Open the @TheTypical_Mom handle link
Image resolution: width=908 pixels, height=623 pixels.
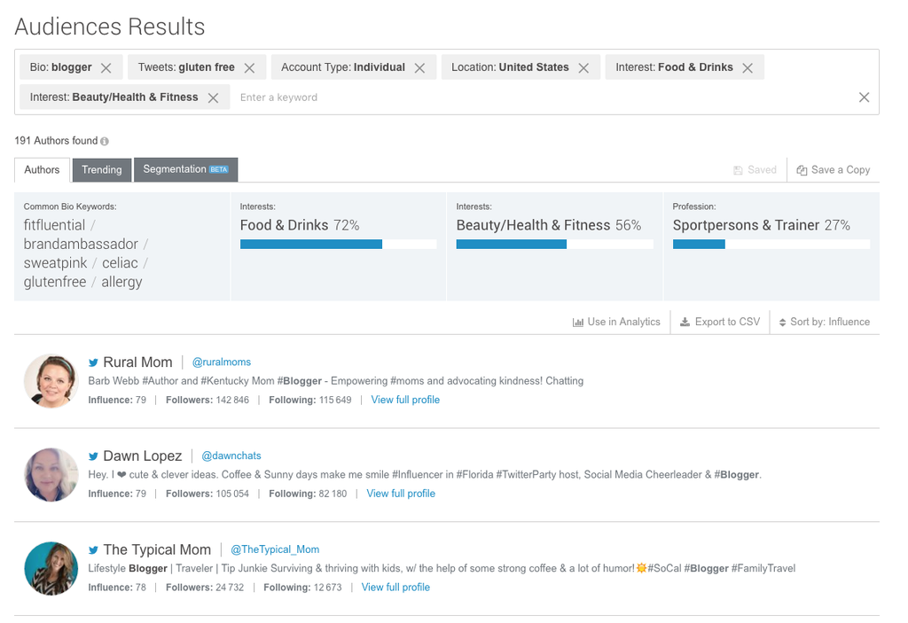click(x=275, y=549)
